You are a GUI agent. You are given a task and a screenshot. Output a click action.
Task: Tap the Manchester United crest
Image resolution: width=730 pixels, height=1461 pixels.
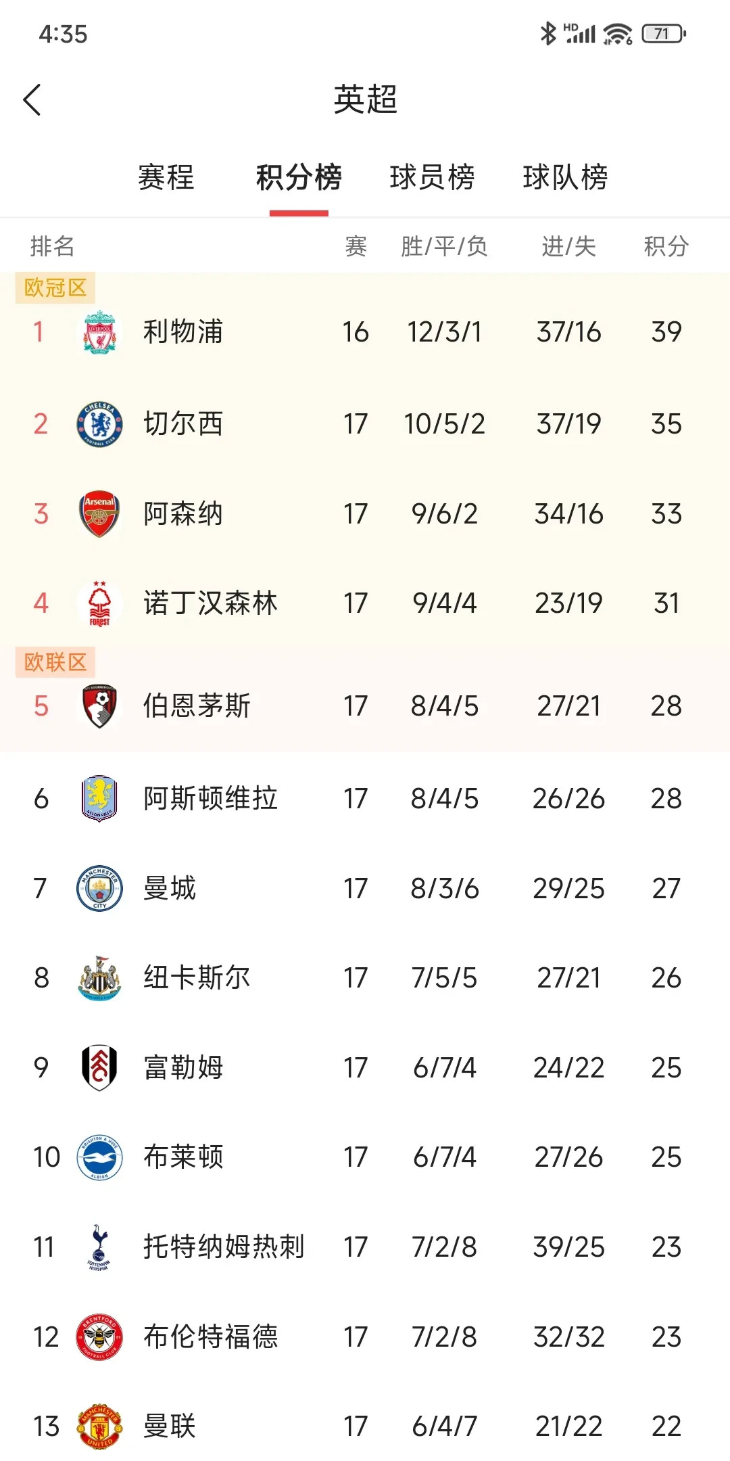tap(99, 1427)
